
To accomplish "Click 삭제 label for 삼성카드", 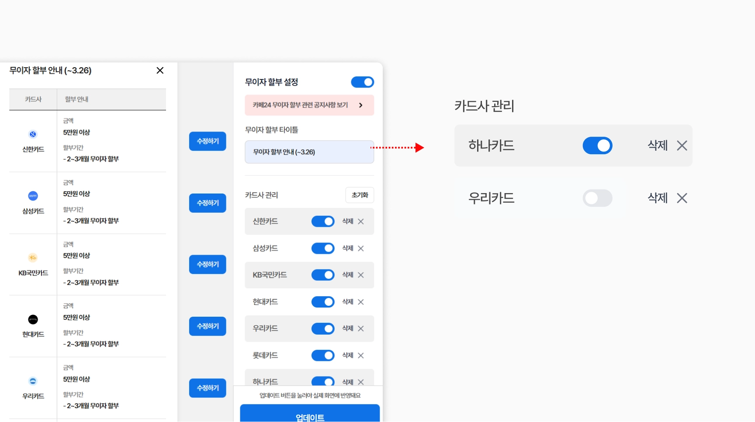I will point(348,249).
